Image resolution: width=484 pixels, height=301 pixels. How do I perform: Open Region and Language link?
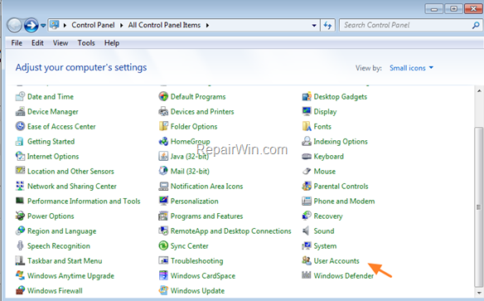pos(61,231)
